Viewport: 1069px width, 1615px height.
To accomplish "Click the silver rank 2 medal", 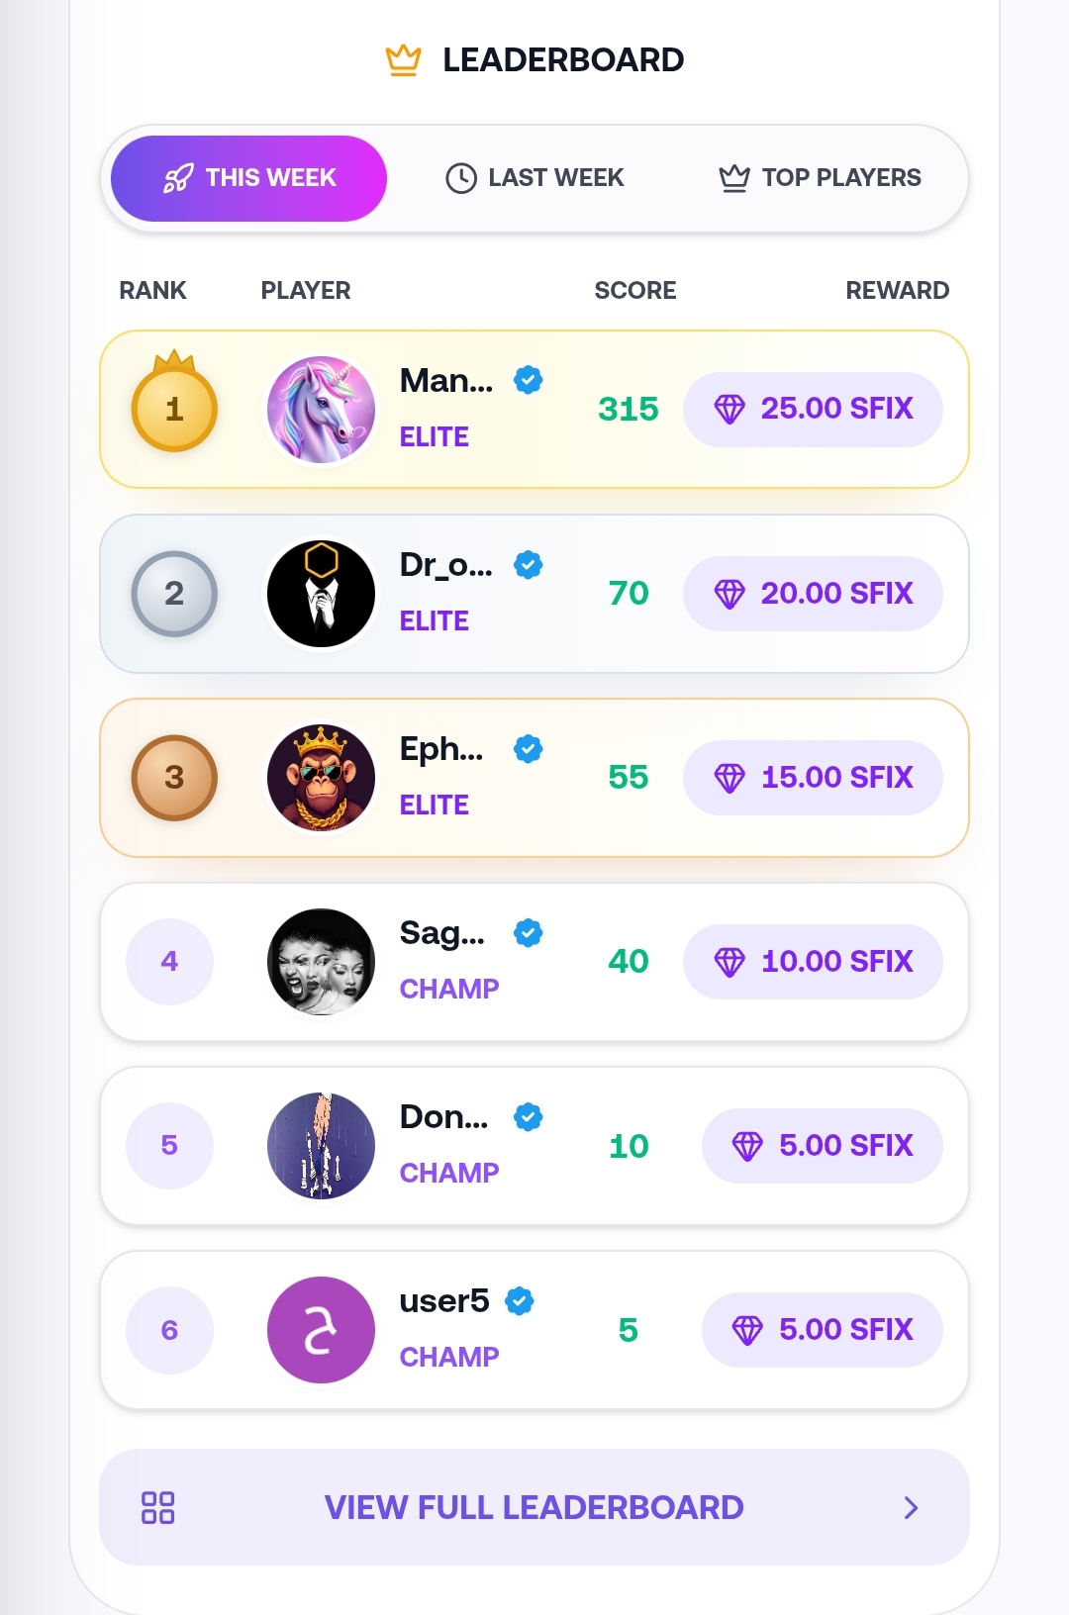I will (x=174, y=594).
